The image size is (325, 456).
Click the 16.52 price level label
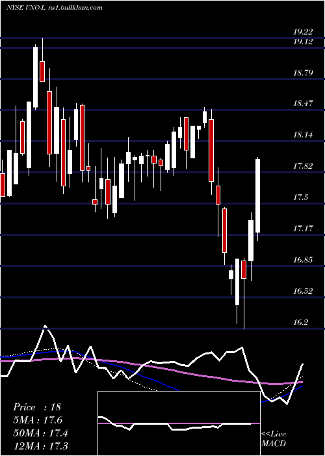pyautogui.click(x=303, y=291)
